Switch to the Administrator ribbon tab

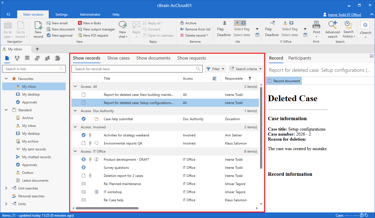[x=90, y=15]
